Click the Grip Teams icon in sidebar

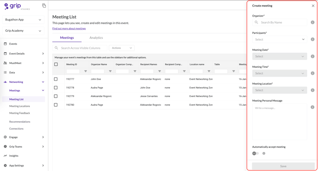click(5, 146)
